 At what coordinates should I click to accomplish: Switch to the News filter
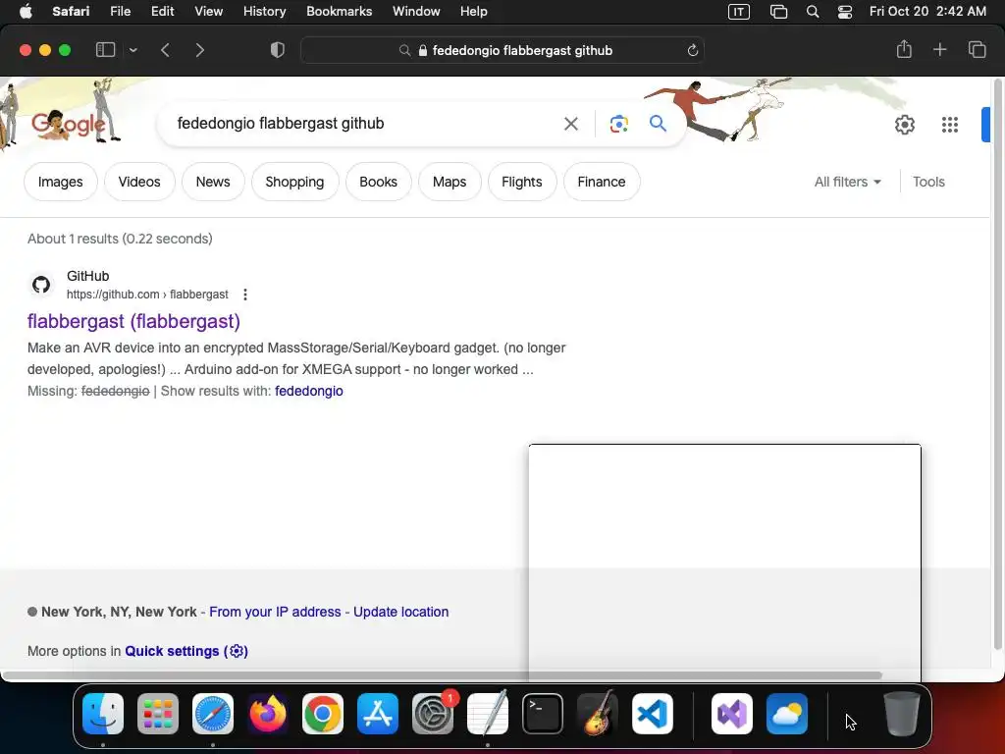213,182
